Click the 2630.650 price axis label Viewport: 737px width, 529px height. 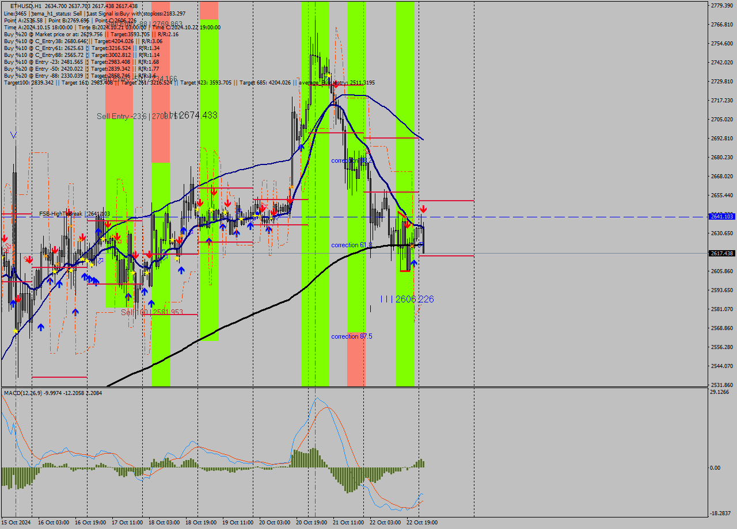point(722,233)
